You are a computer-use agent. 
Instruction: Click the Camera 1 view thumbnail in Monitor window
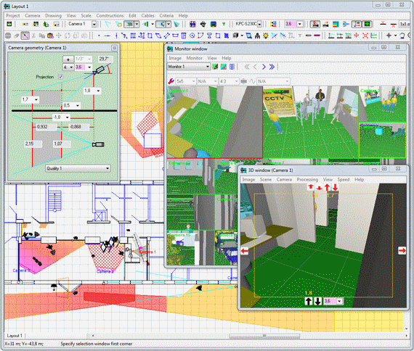(x=215, y=122)
